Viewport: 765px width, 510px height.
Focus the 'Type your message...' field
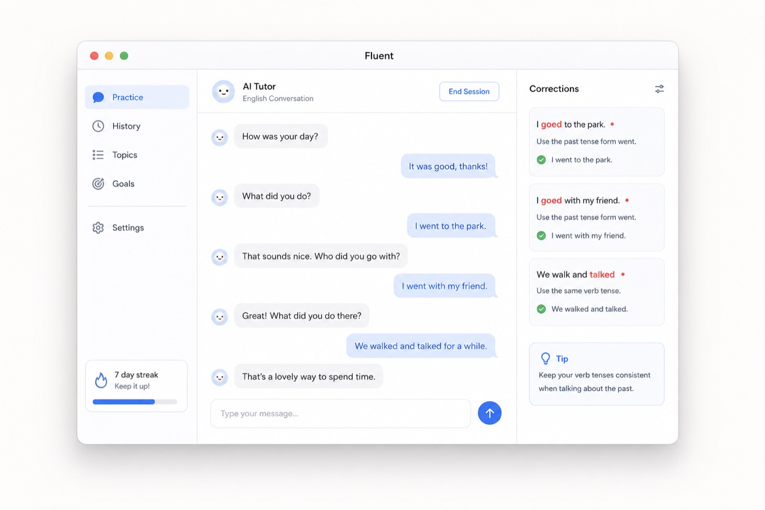341,413
